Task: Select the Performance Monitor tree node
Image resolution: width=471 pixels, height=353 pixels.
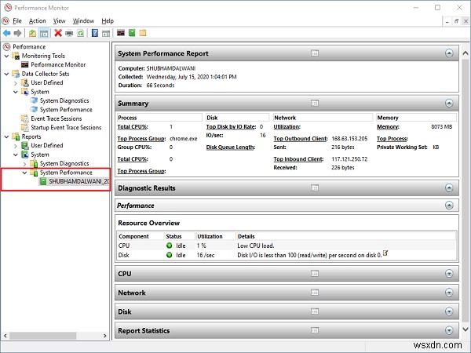Action: (63, 65)
